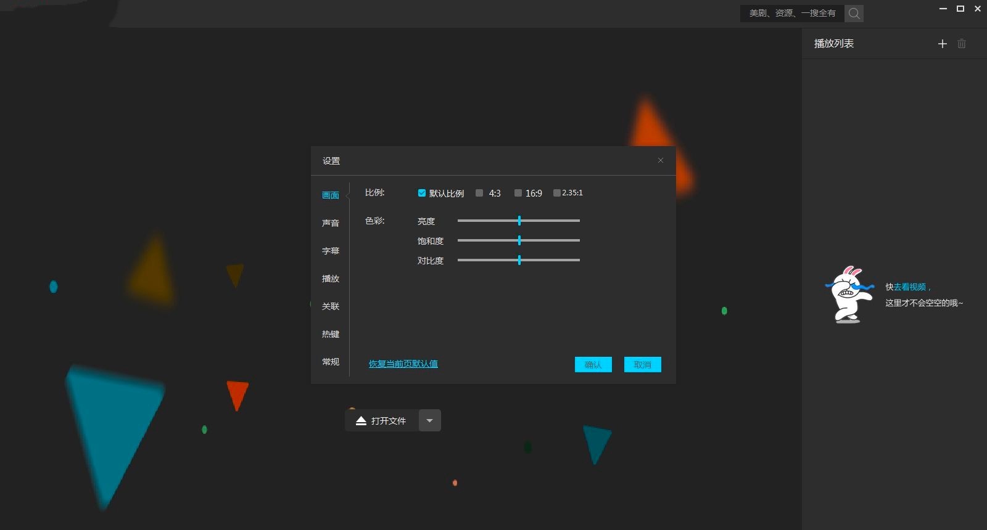
Task: Click the 取消 button
Action: tap(643, 364)
